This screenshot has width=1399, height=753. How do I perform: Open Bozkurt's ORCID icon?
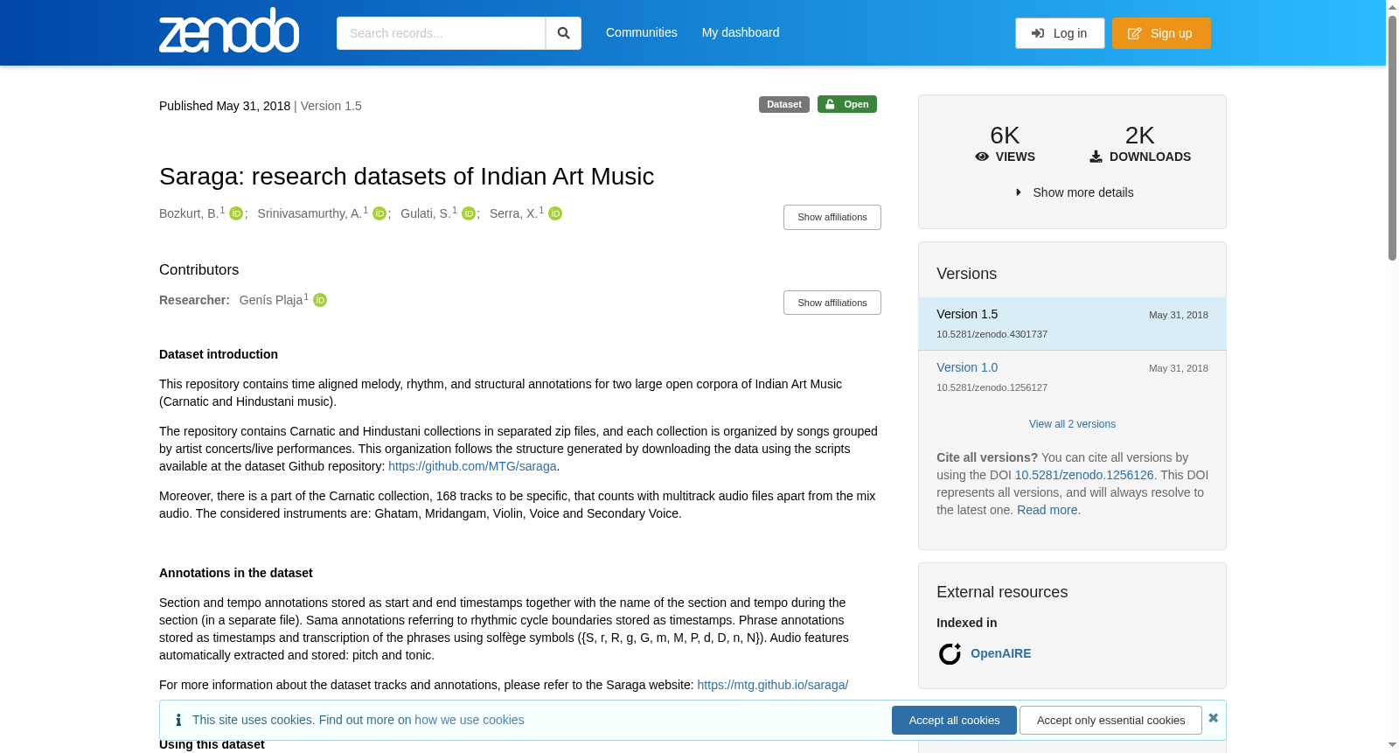point(236,213)
